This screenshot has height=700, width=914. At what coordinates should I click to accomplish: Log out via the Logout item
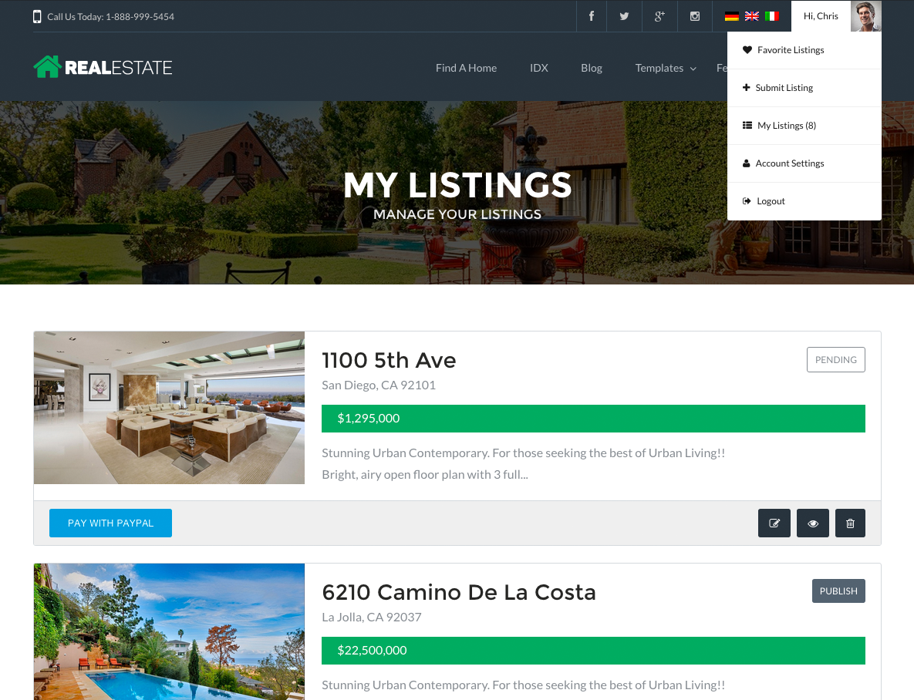[771, 201]
